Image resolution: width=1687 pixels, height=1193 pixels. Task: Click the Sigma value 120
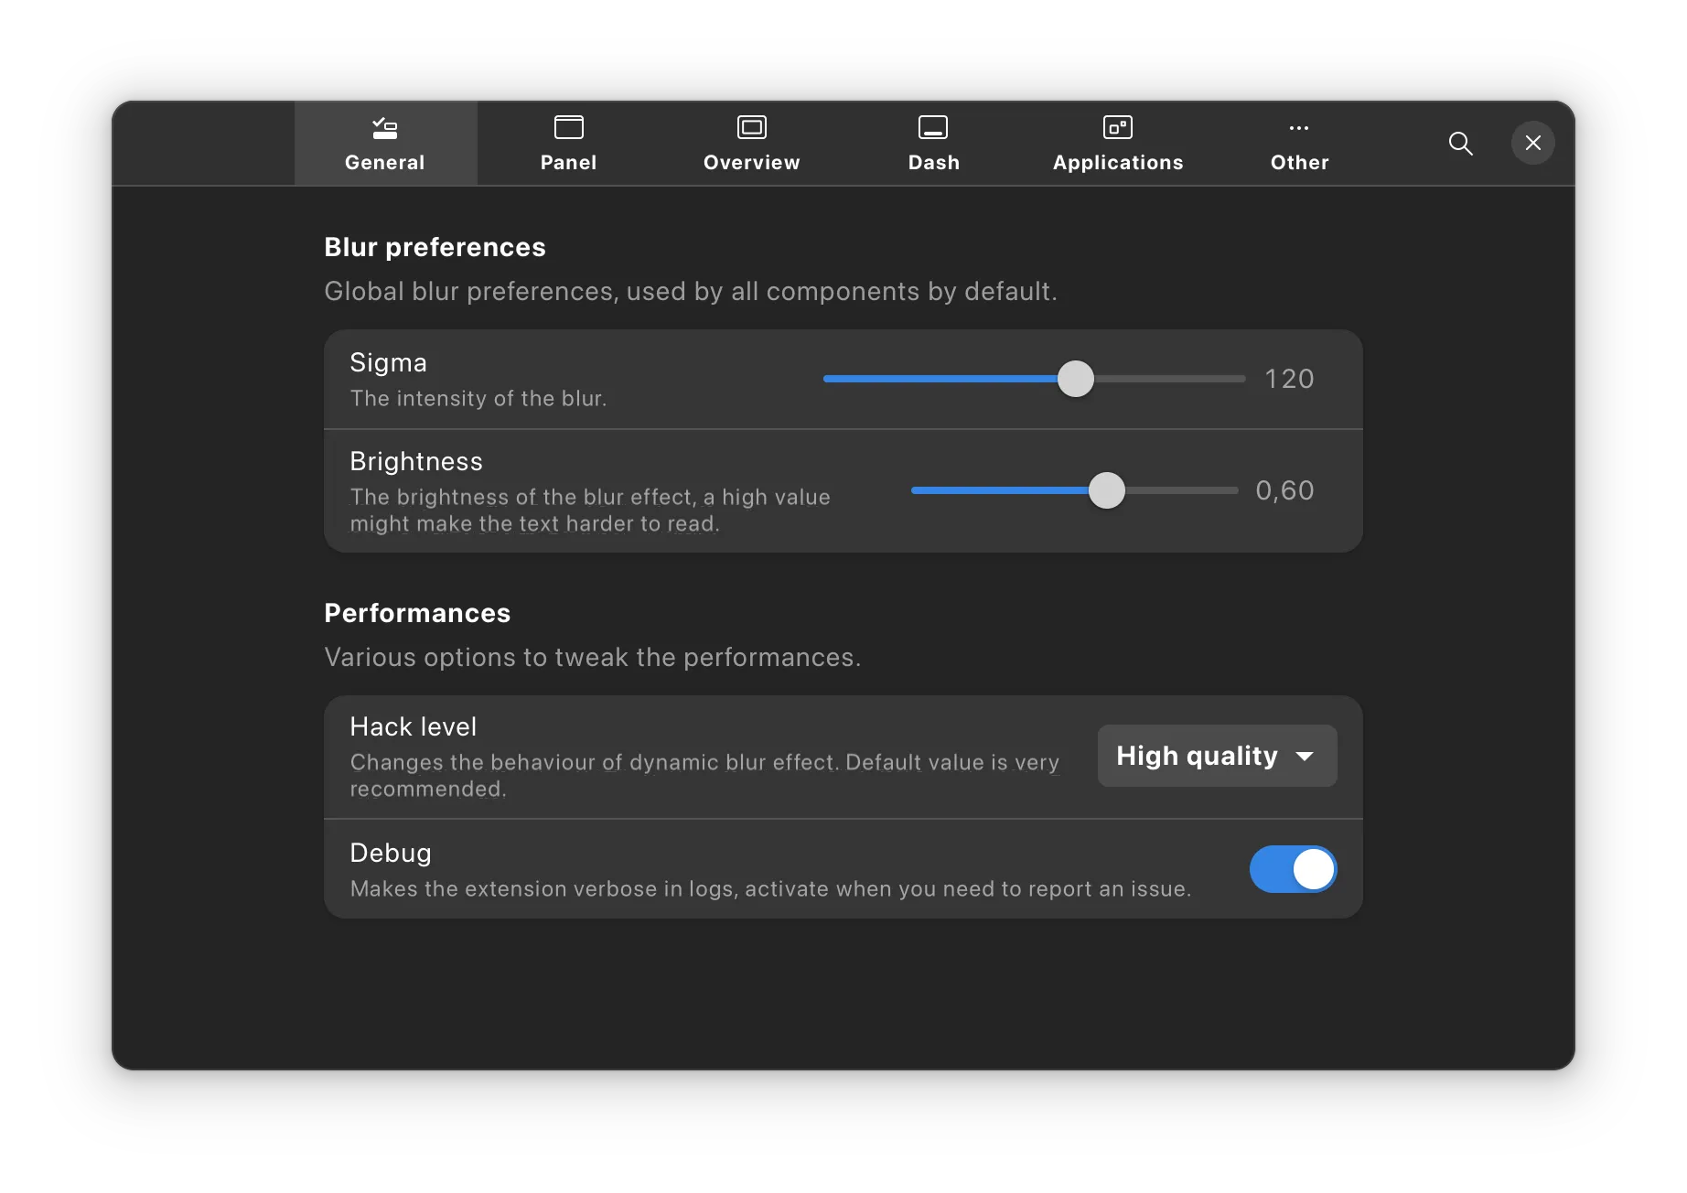(1289, 379)
